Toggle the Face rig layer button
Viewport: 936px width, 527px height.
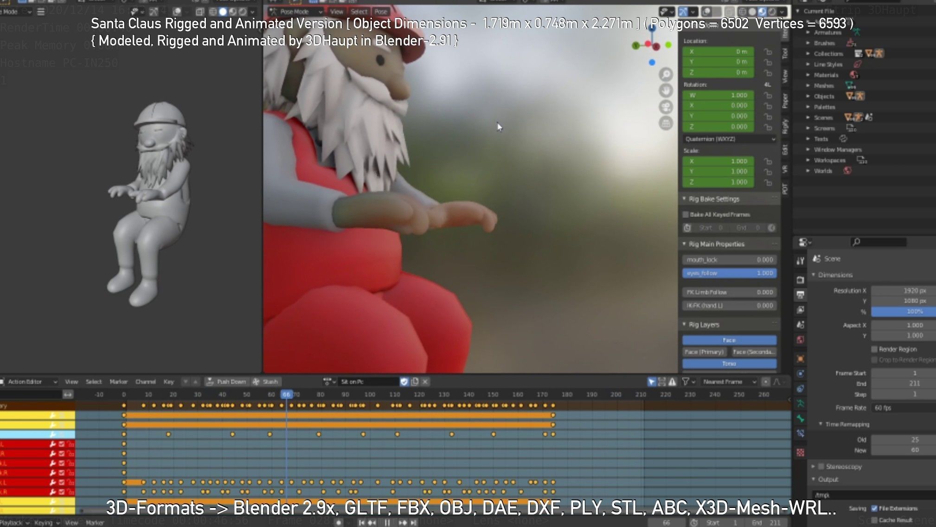pyautogui.click(x=730, y=340)
